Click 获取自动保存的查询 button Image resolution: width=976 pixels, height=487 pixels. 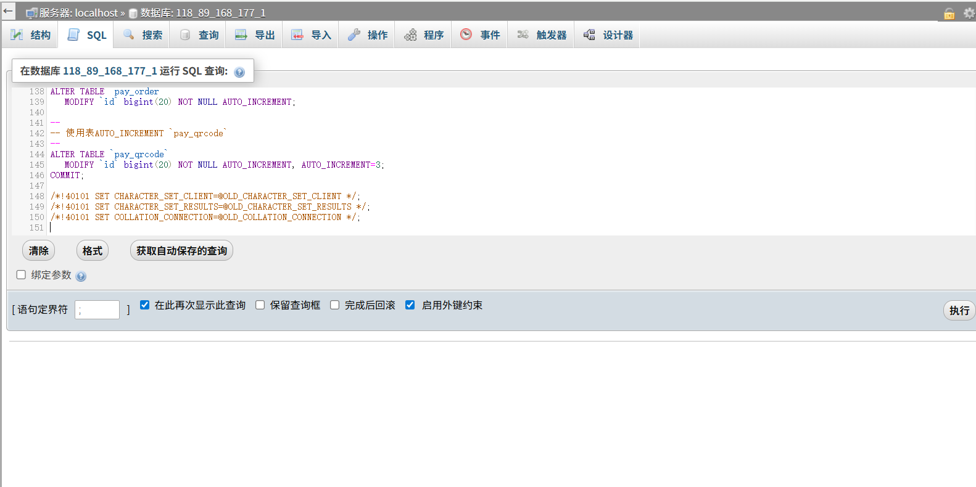click(181, 251)
